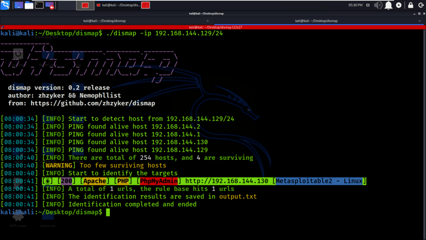
Task: Click the PHP tag in the result line
Action: (123, 181)
